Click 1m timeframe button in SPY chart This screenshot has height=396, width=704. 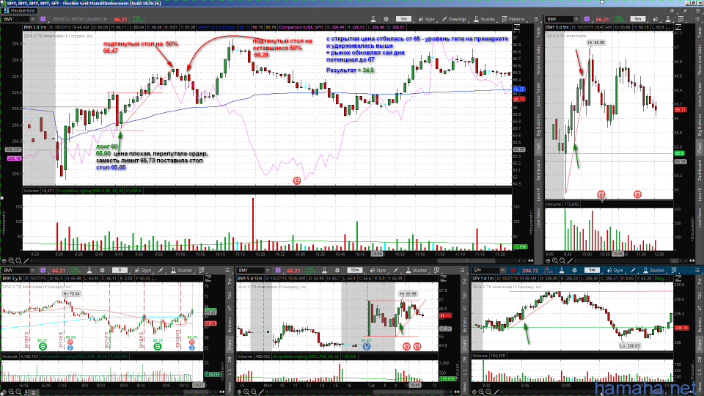pos(592,271)
